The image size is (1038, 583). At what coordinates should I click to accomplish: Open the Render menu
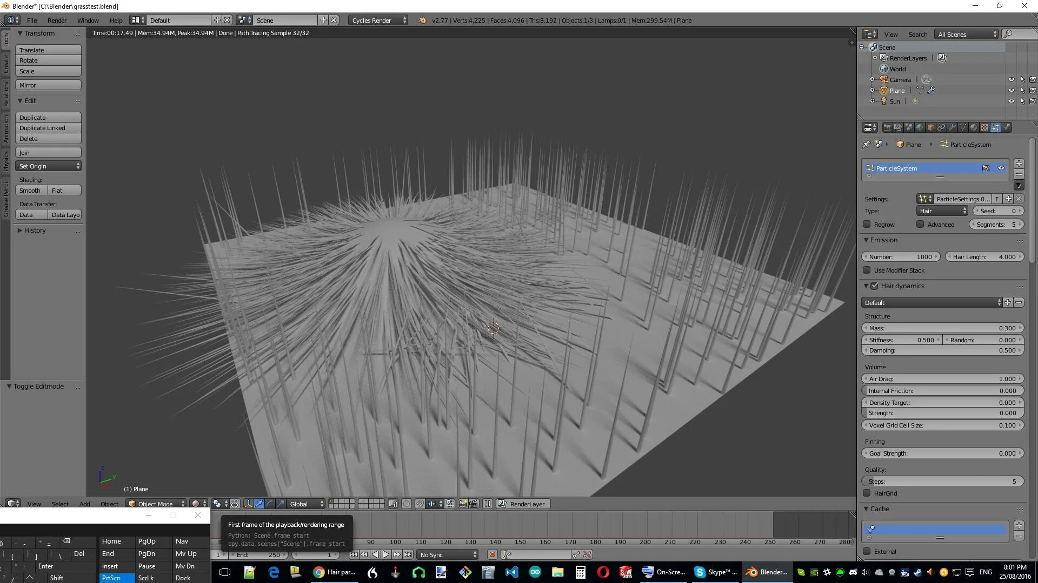pos(57,20)
